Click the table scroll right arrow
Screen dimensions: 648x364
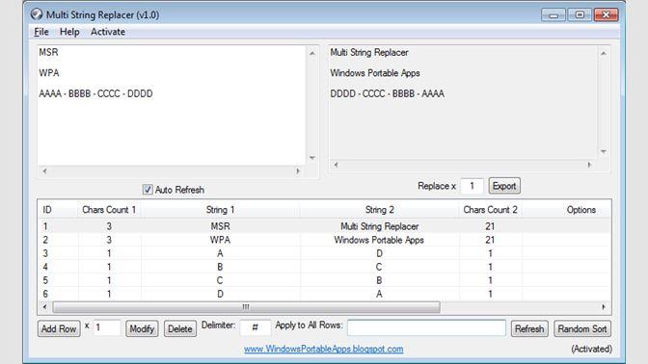pos(604,307)
